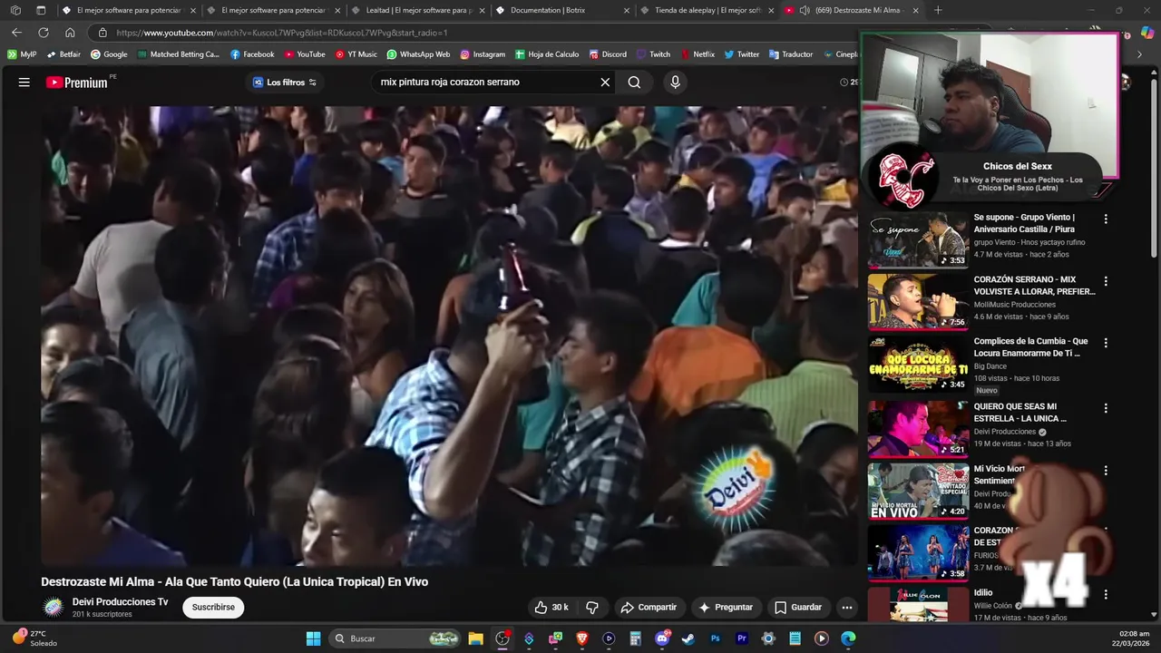Open Windows Start menu

[x=313, y=638]
